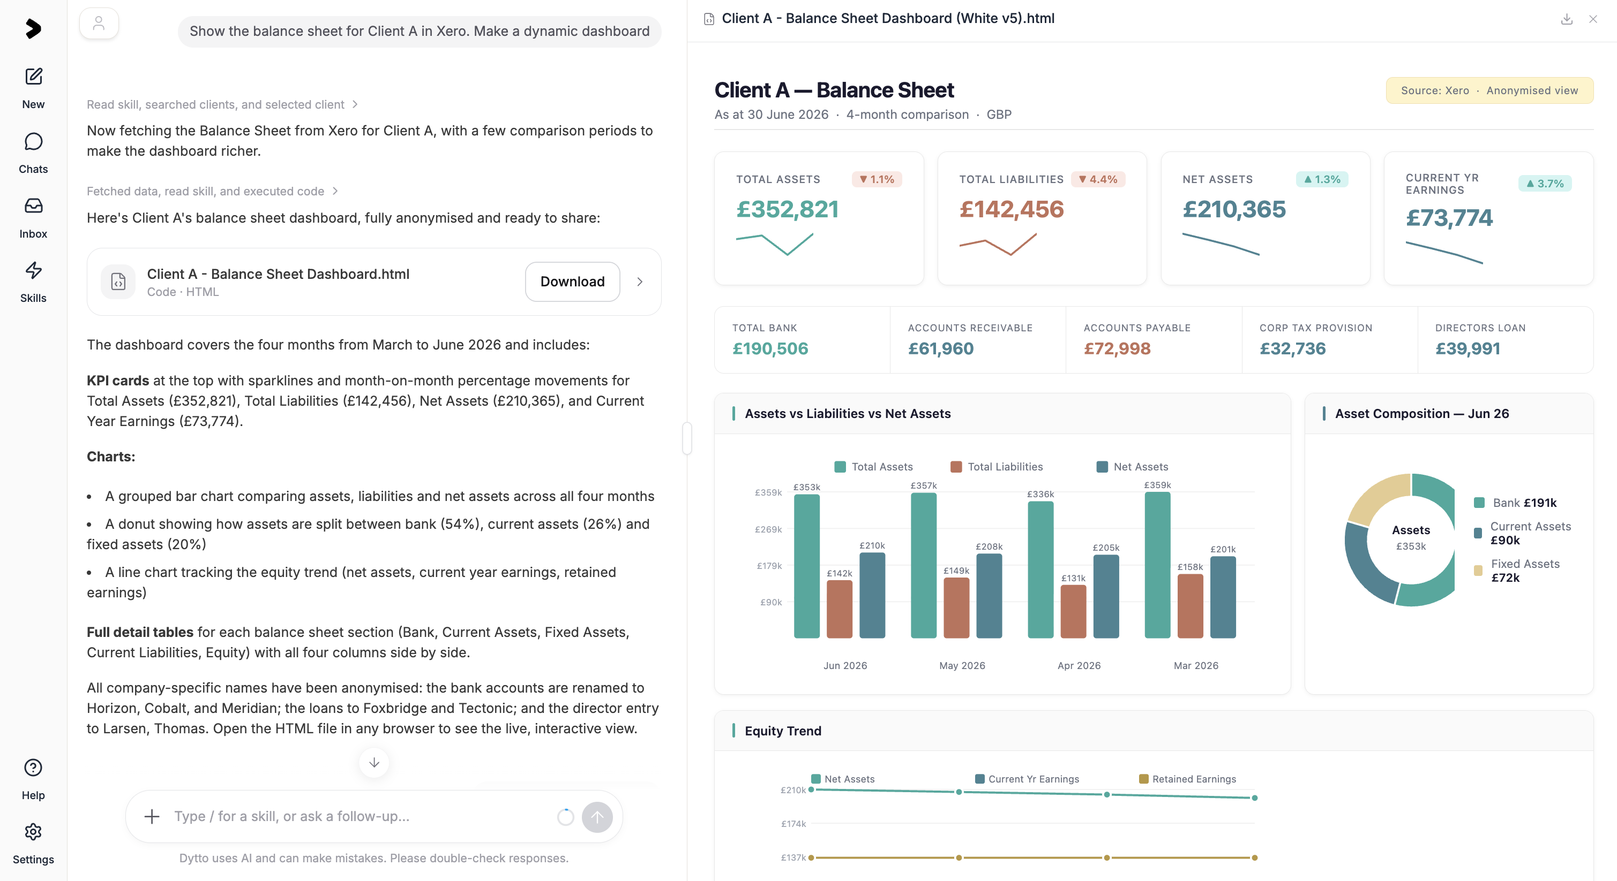Open Settings gear icon

(33, 831)
